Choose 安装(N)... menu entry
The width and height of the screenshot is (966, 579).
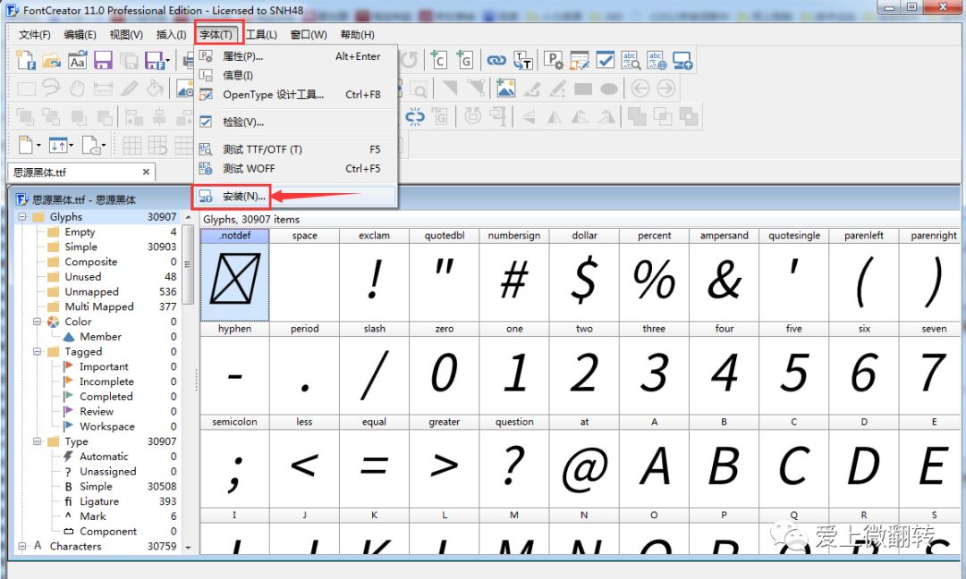(296, 197)
